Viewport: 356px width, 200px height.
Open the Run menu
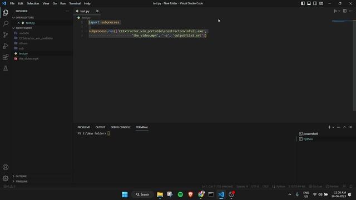63,3
